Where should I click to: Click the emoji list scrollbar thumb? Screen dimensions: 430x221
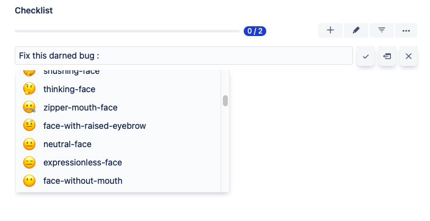click(225, 101)
